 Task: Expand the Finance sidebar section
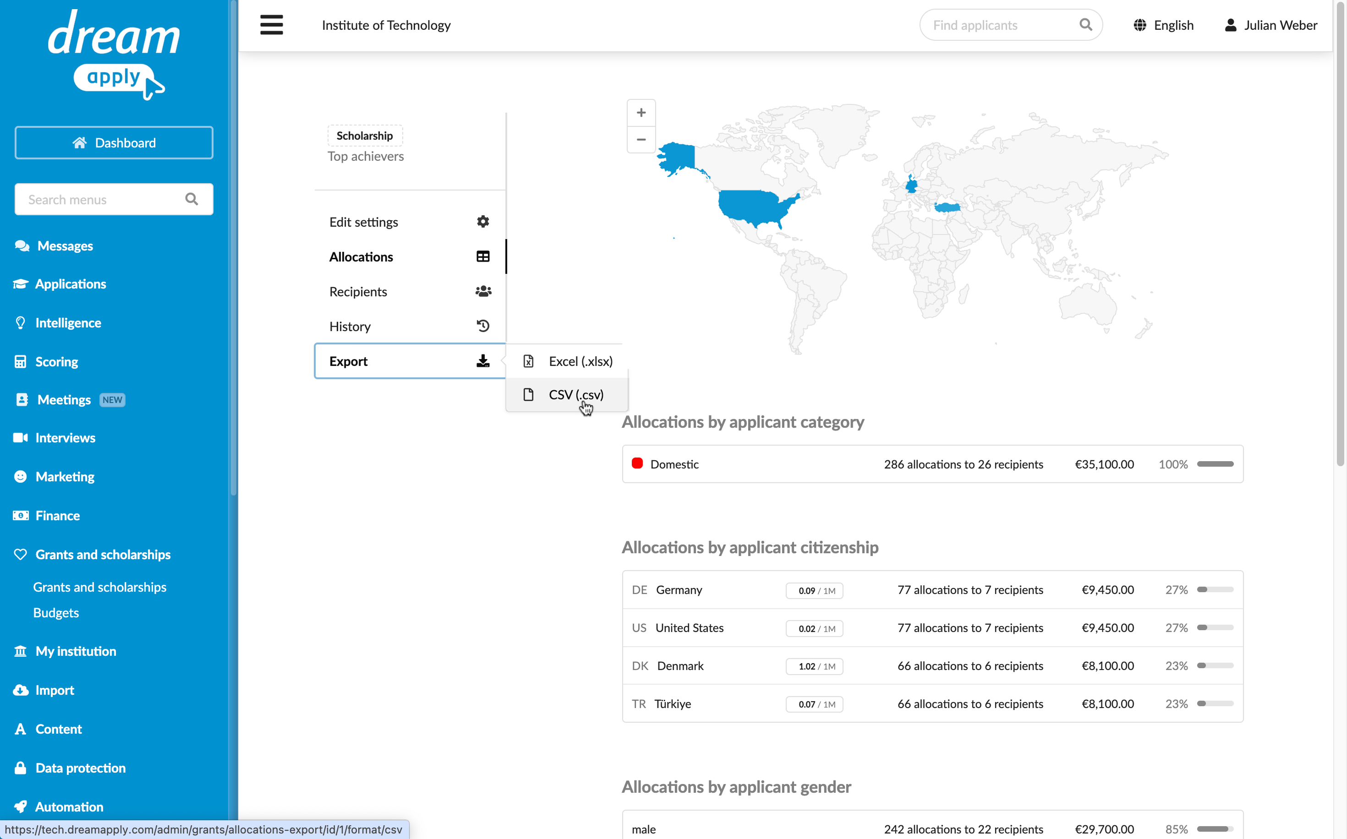click(58, 516)
